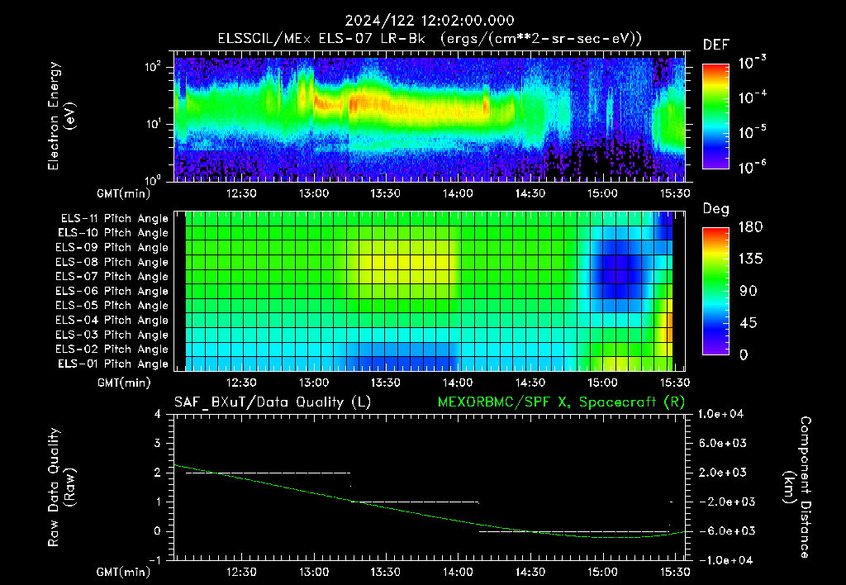Select the ELS-05 Pitch Angle row label
This screenshot has height=585, width=846.
pyautogui.click(x=112, y=306)
